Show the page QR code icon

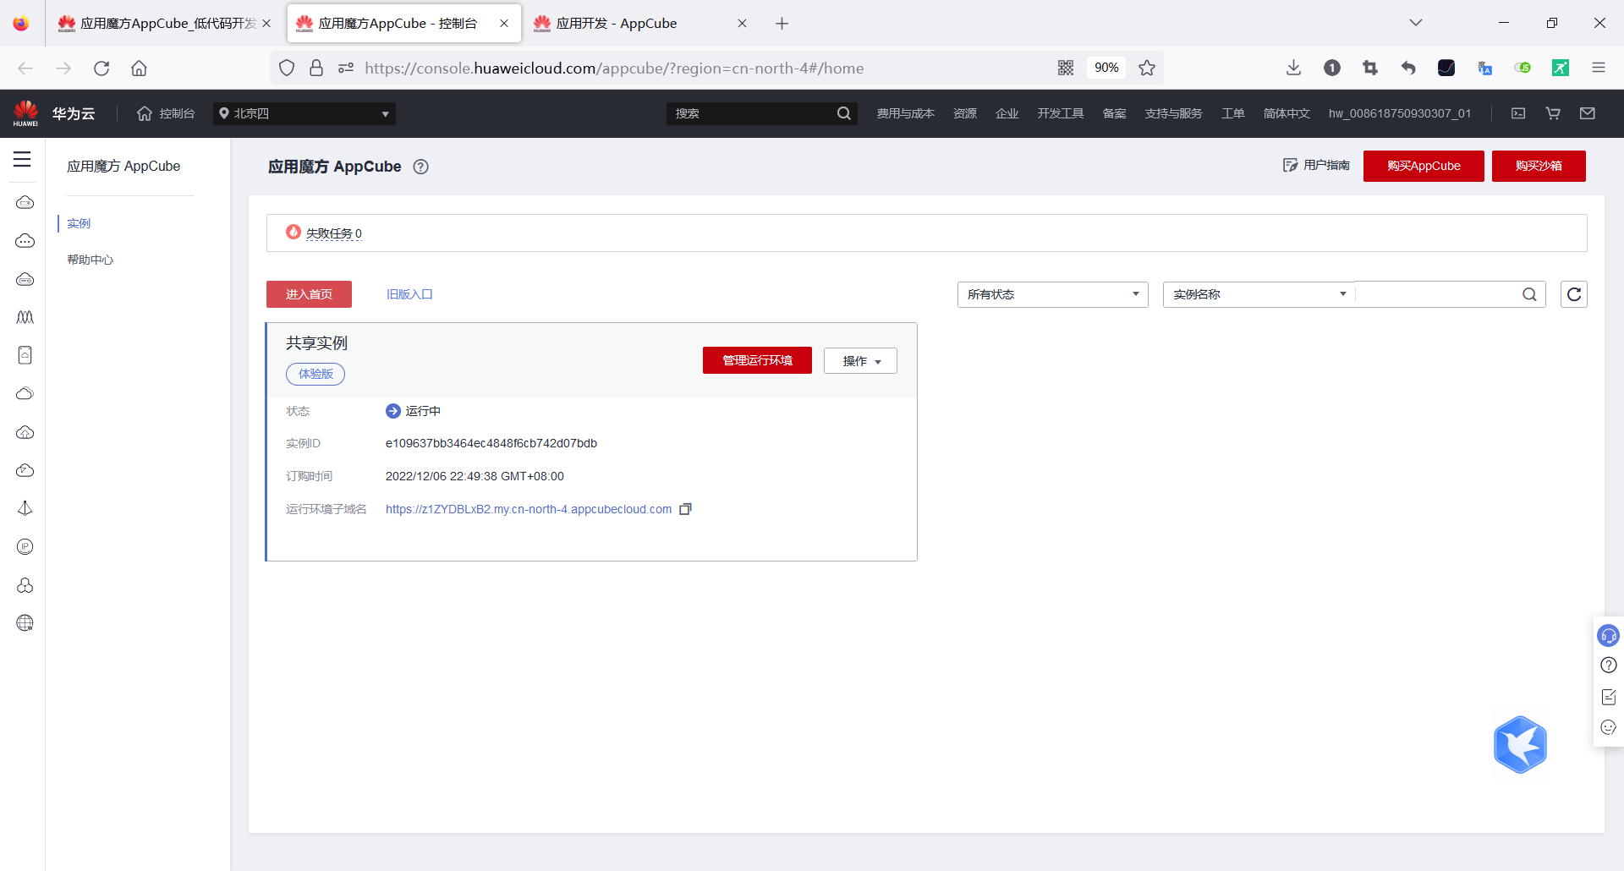[x=1066, y=68]
